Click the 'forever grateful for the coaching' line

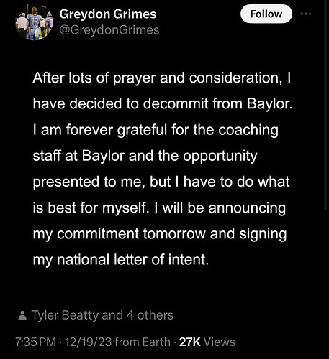[x=156, y=130]
